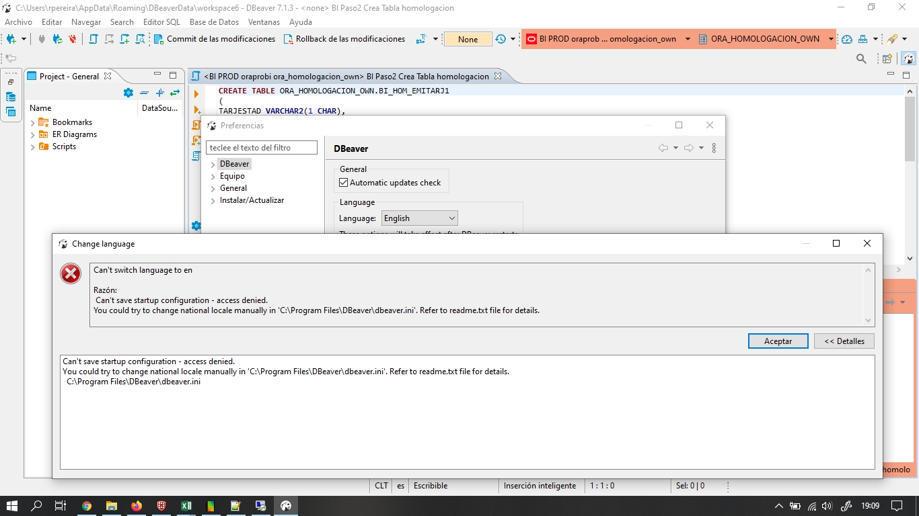Toggle the transaction mode selector showing None
Screen dimensions: 919x516
pos(467,39)
